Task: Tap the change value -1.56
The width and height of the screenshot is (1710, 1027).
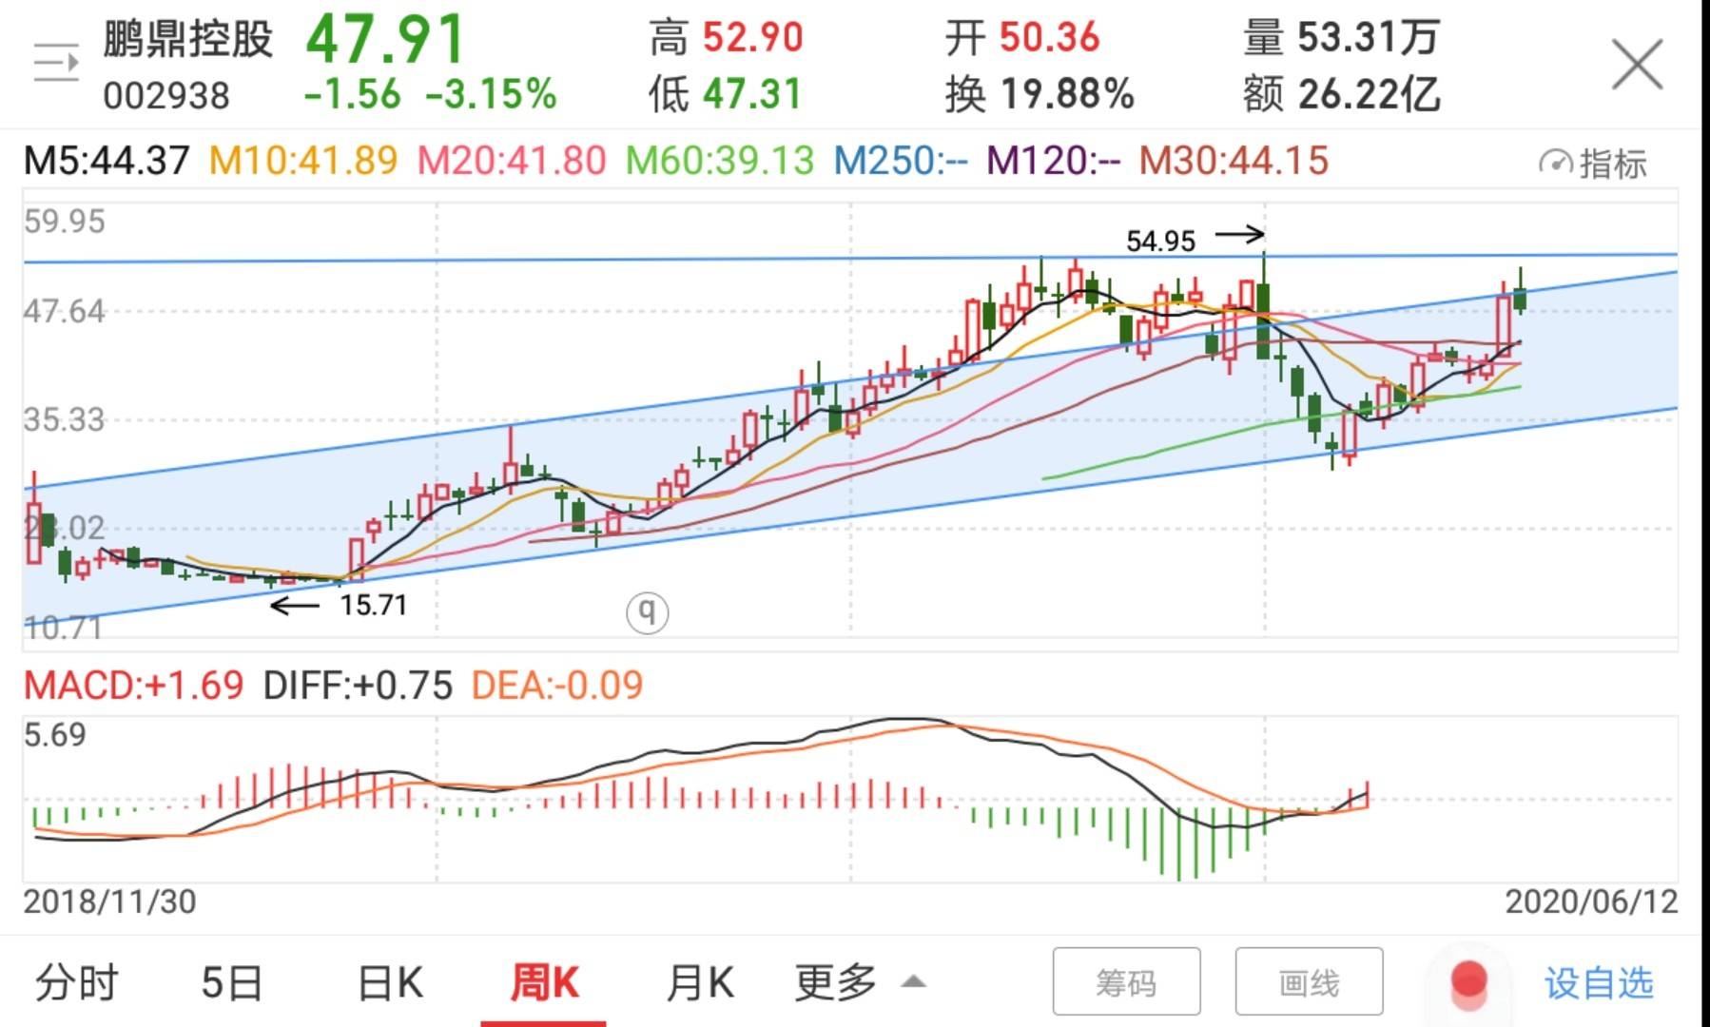Action: (353, 94)
